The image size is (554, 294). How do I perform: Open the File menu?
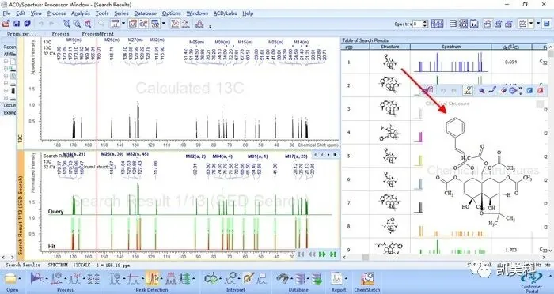coord(6,13)
